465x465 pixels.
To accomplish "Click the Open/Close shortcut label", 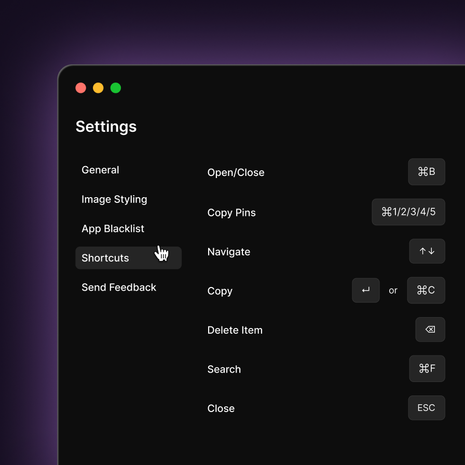I will [x=236, y=173].
